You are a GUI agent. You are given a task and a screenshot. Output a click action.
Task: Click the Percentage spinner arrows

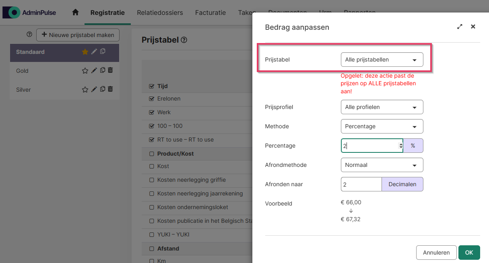point(400,146)
